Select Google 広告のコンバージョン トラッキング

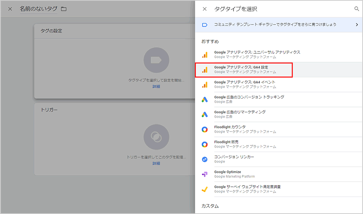[279, 100]
